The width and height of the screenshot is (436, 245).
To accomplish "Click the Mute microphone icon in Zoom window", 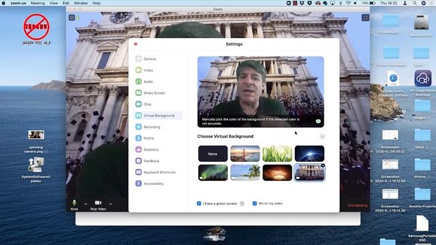I will point(74,203).
